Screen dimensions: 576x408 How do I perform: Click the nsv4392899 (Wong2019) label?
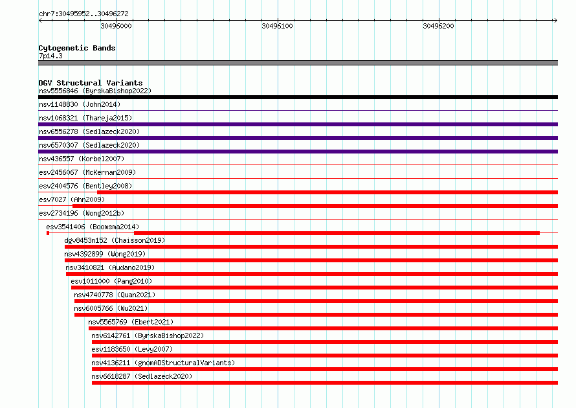(105, 254)
